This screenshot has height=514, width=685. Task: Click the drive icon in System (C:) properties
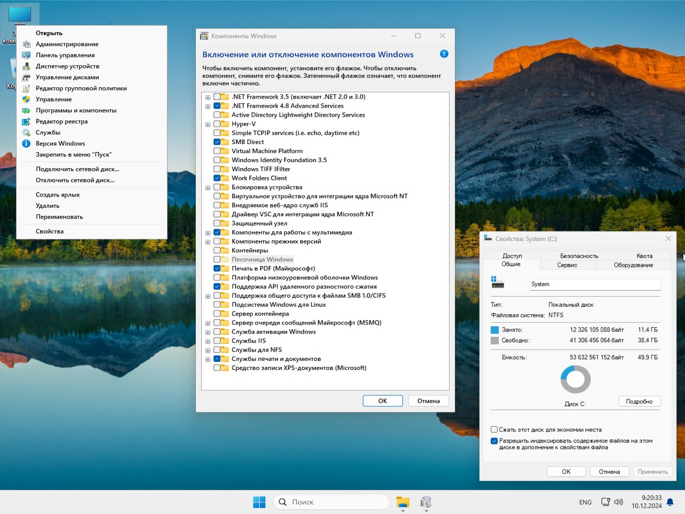pos(497,282)
